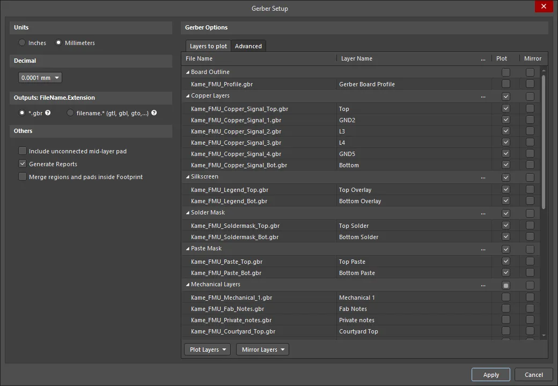Toggle Mirror checkbox for Solder Mask group
558x386 pixels.
point(530,213)
